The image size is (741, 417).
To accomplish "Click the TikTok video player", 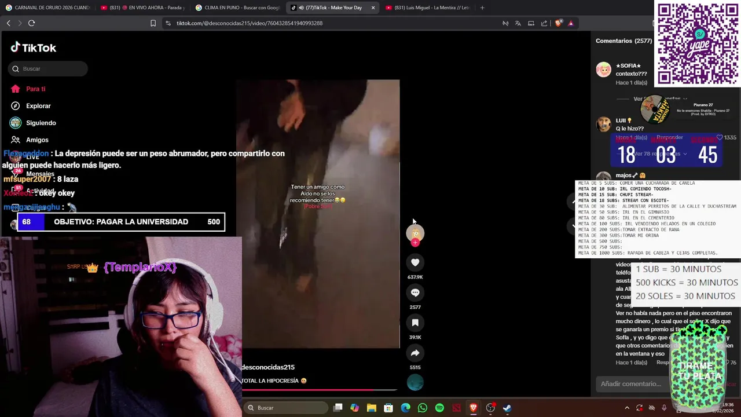I will [317, 214].
